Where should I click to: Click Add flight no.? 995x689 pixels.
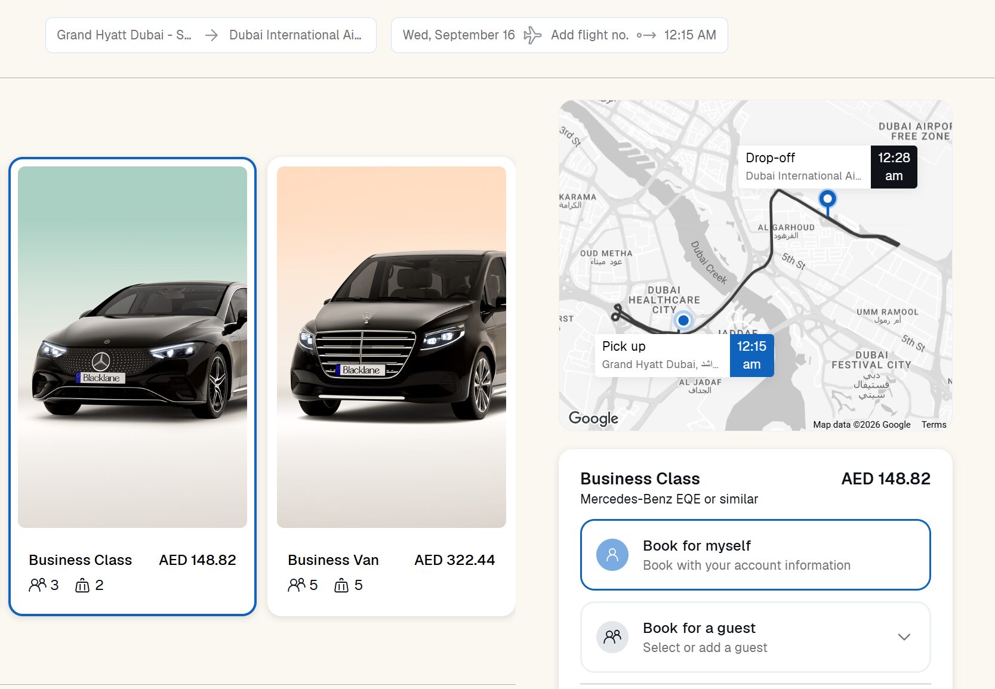(590, 35)
